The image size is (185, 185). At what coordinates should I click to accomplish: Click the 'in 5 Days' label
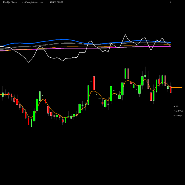coord(178,116)
